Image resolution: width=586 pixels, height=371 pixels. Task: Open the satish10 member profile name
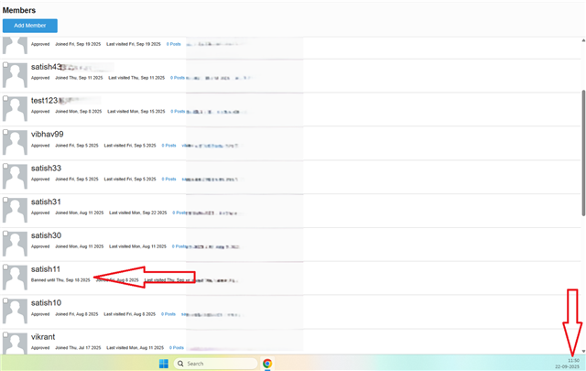click(x=46, y=303)
